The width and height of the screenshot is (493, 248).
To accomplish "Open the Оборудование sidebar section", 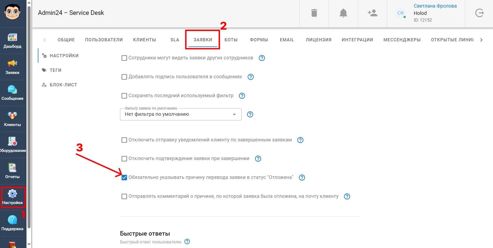I will coord(12,145).
